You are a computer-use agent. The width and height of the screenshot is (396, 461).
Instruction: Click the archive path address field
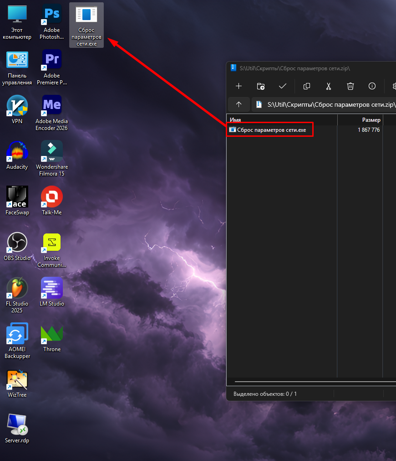pyautogui.click(x=324, y=104)
